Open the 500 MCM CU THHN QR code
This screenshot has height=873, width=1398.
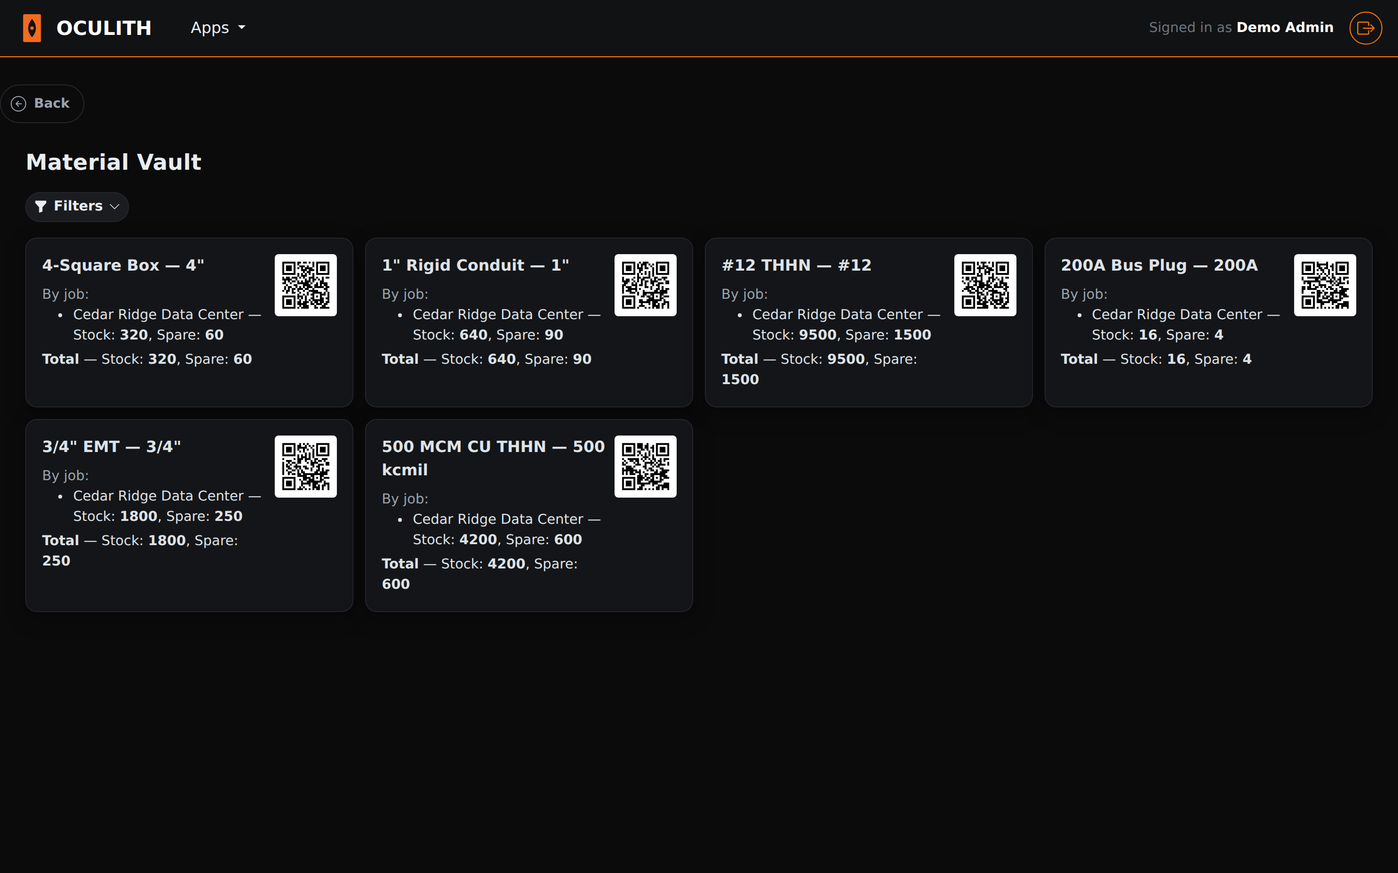645,467
